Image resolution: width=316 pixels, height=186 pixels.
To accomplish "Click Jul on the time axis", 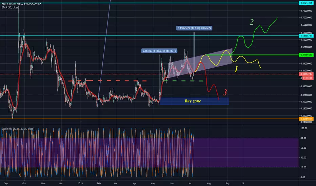I will point(190,183).
